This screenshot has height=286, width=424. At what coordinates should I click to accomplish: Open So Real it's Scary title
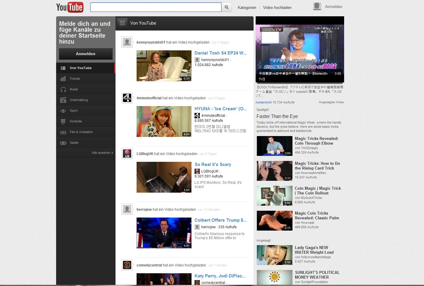tap(213, 164)
